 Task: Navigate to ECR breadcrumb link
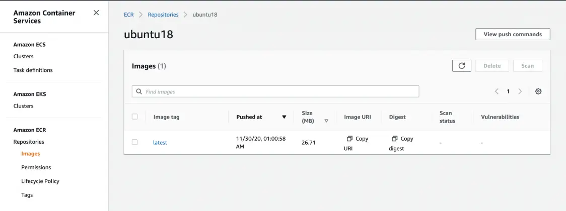[x=129, y=15]
